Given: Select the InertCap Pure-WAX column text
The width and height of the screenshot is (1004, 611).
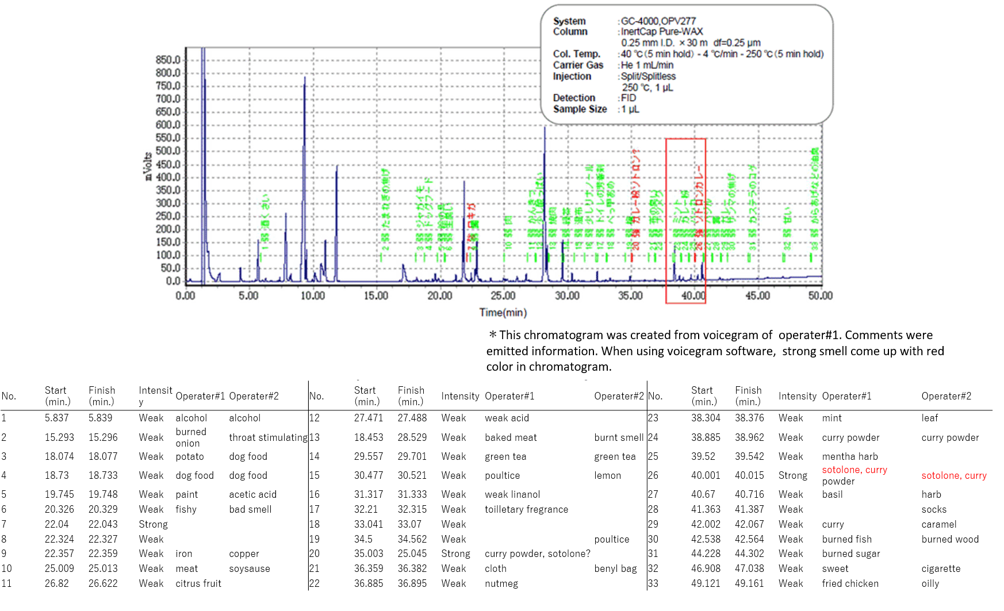Looking at the screenshot, I should [661, 32].
